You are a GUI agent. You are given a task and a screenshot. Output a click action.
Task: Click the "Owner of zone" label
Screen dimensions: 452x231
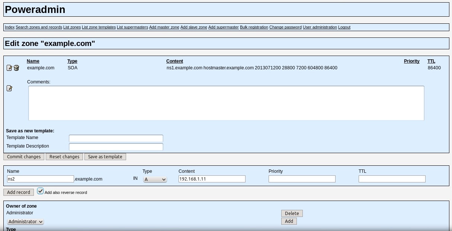pyautogui.click(x=21, y=206)
